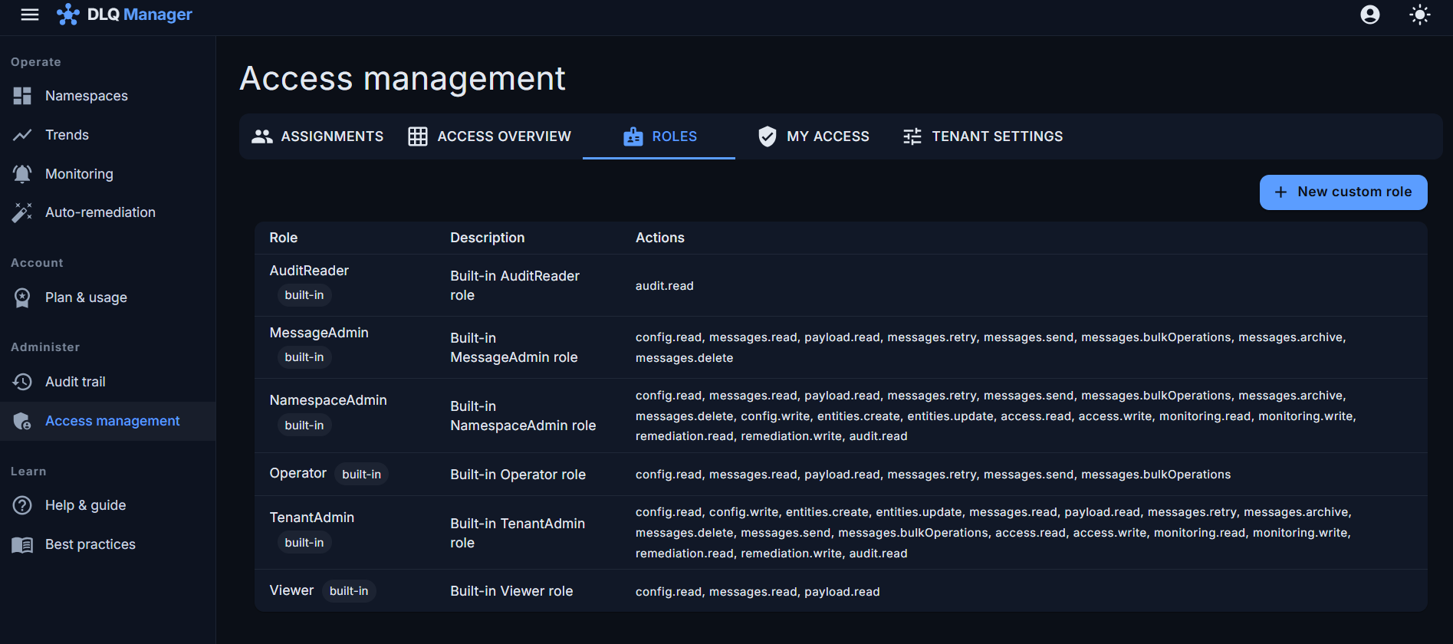This screenshot has height=644, width=1453.
Task: Click the Access management shield icon
Action: 22,421
